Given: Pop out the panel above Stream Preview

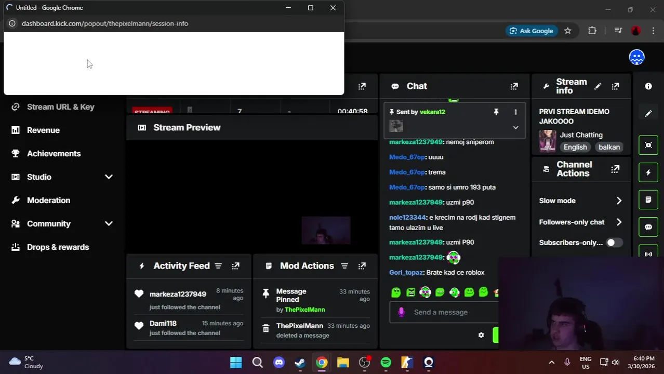Looking at the screenshot, I should [x=362, y=86].
